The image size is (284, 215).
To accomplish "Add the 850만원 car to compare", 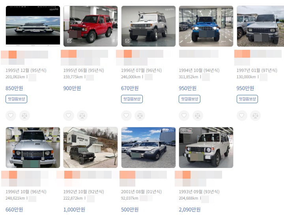I will coord(24,115).
